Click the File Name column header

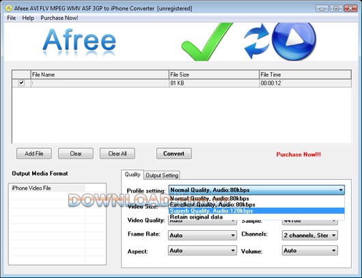tap(100, 74)
